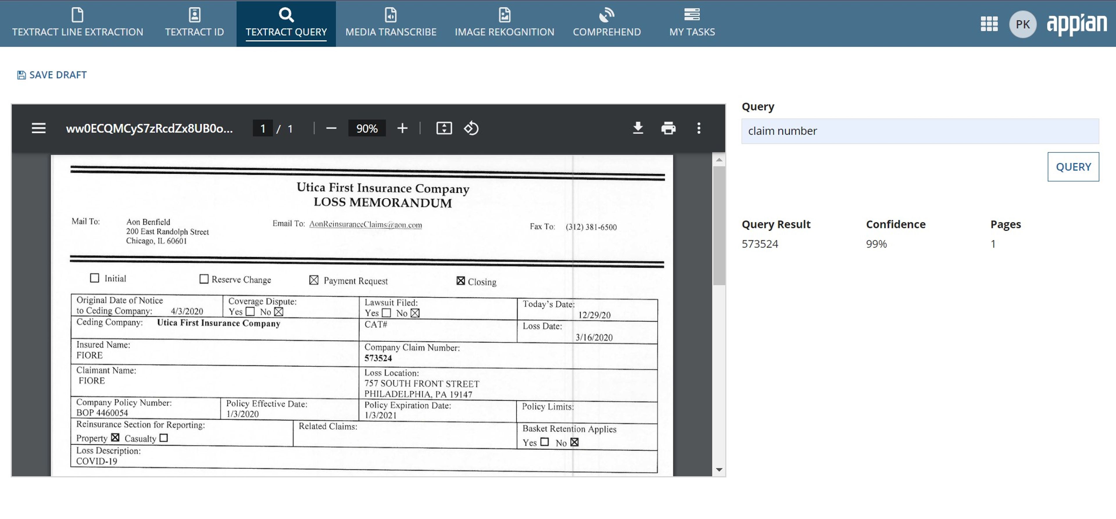Click the Query input field

(x=920, y=131)
